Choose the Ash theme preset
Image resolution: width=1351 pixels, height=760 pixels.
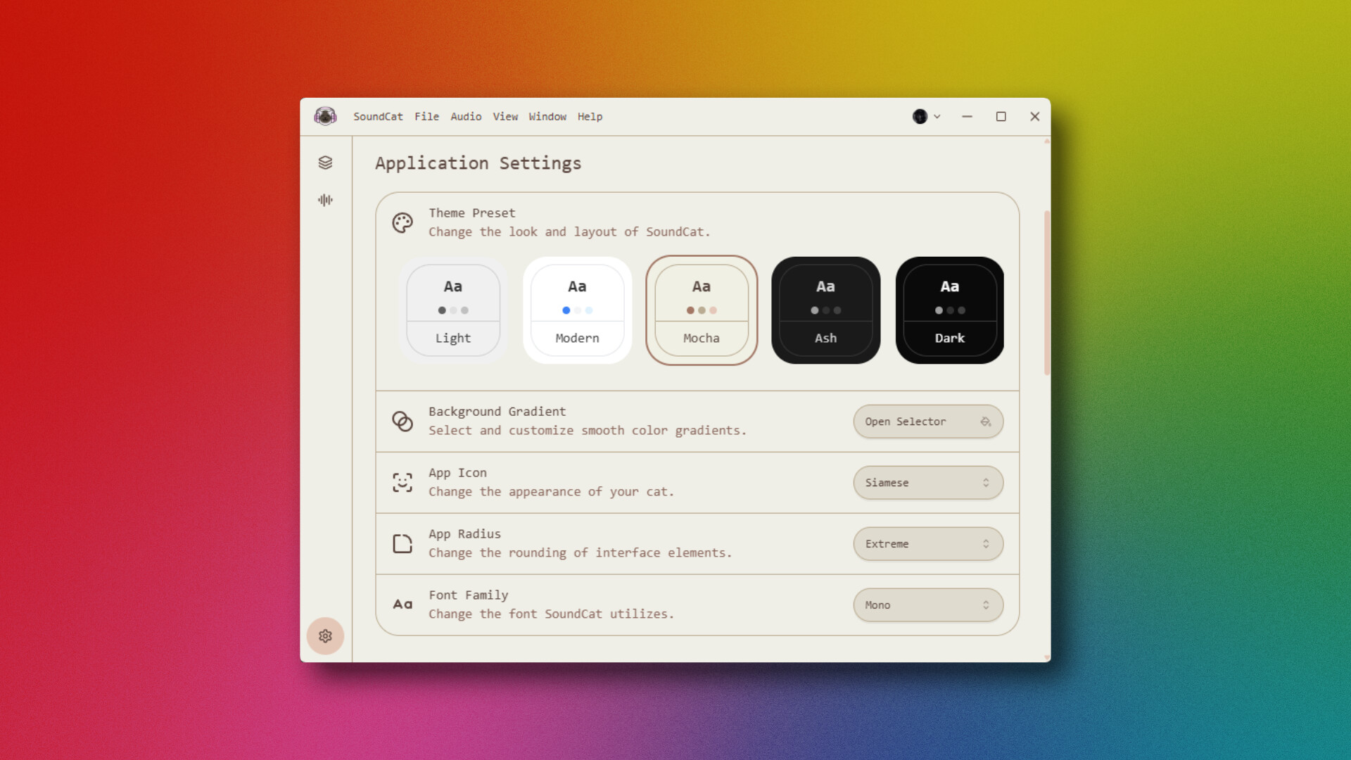(825, 310)
